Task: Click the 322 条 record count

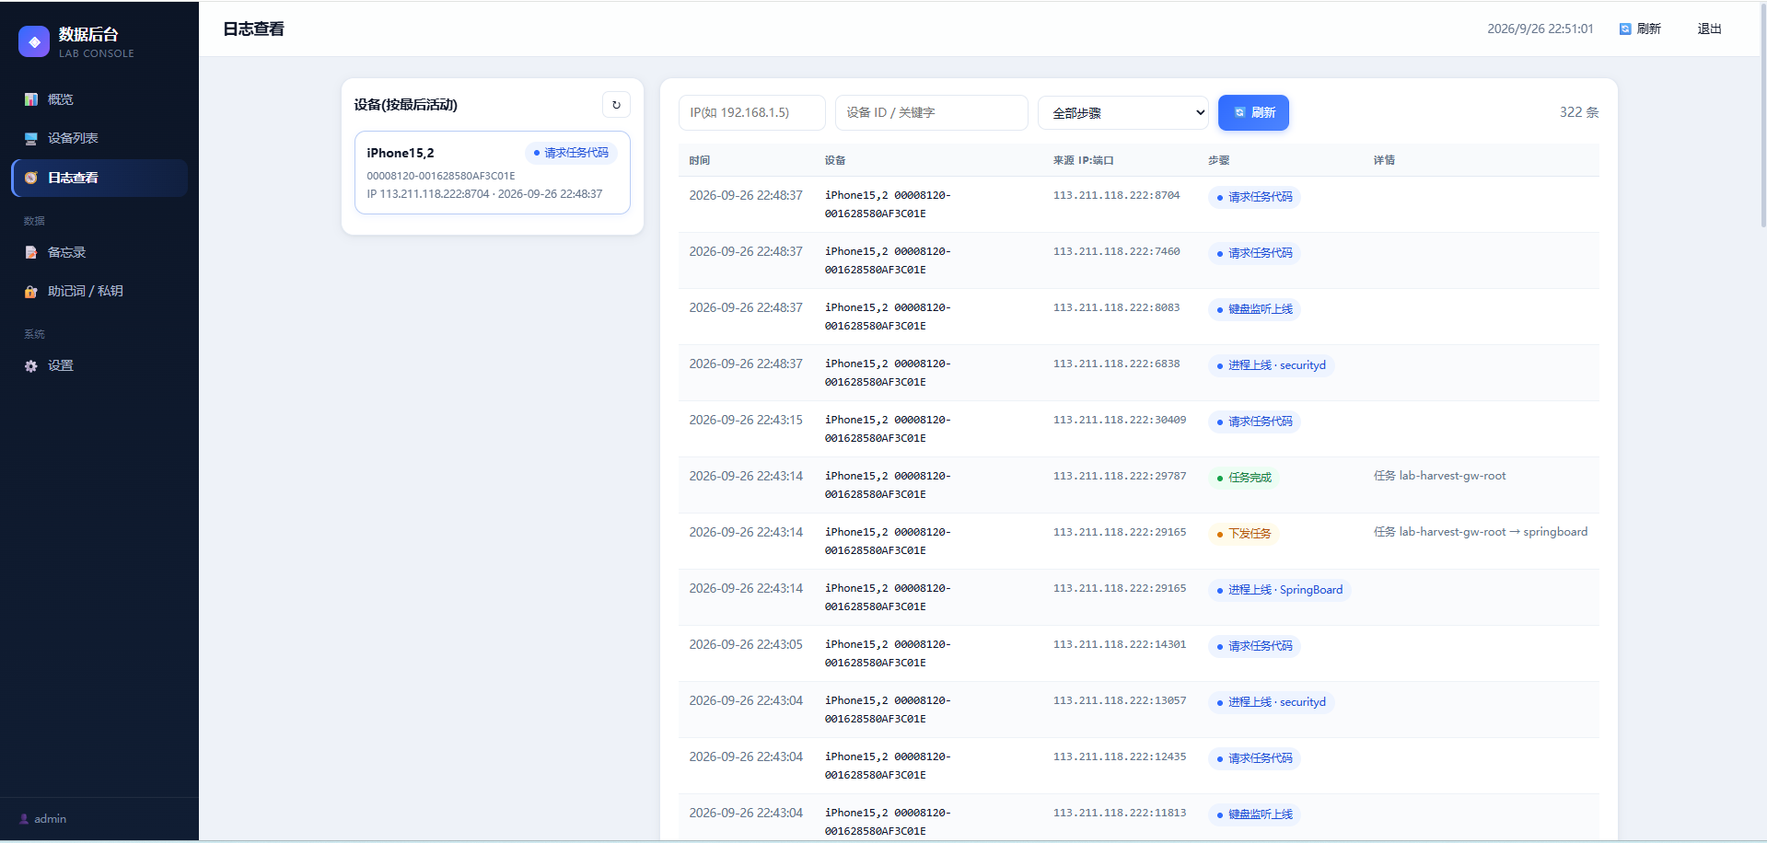Action: [1579, 112]
